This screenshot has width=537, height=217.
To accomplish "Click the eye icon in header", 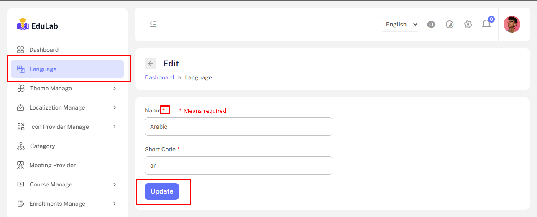I will point(431,24).
